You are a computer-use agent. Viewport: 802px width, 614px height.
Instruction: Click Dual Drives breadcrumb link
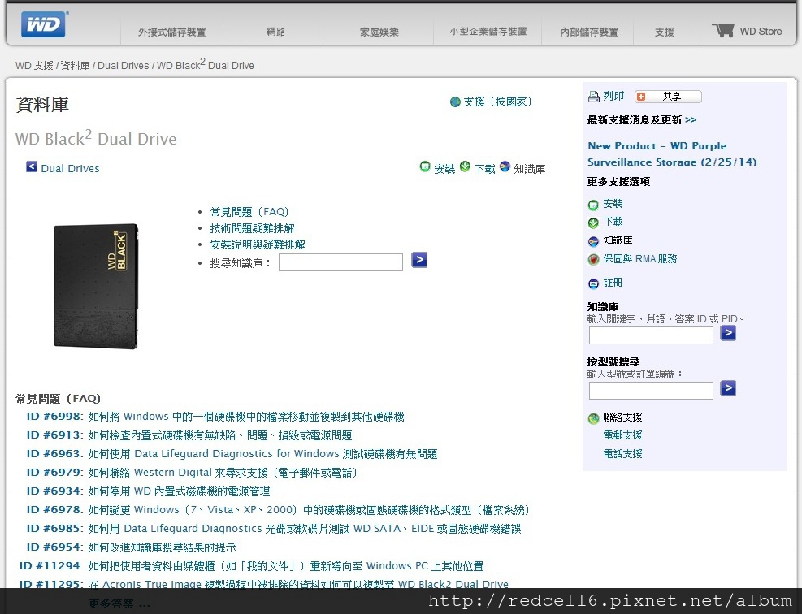pos(124,66)
